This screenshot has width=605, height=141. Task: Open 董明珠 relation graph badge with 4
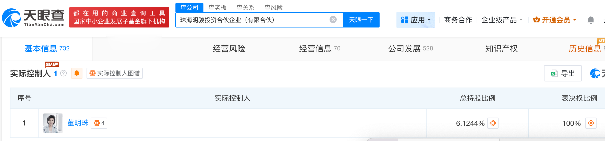click(x=99, y=123)
